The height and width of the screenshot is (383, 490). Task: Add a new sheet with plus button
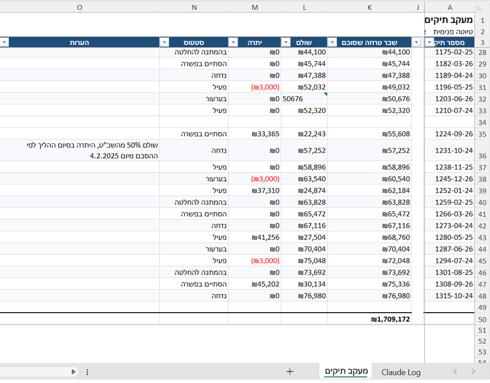pos(290,371)
